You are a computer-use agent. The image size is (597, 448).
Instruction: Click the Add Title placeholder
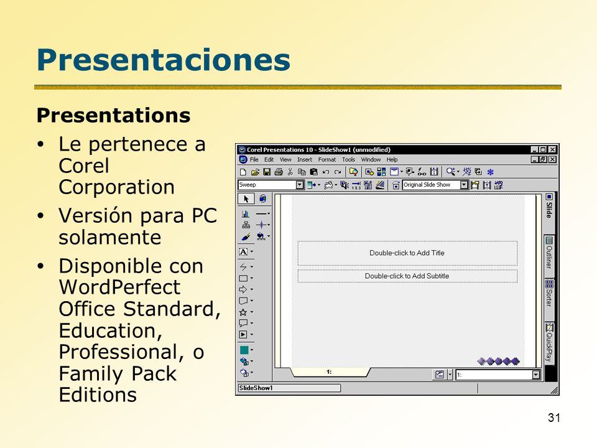407,253
